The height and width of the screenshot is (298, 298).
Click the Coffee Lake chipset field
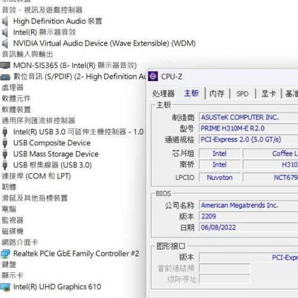click(x=271, y=154)
